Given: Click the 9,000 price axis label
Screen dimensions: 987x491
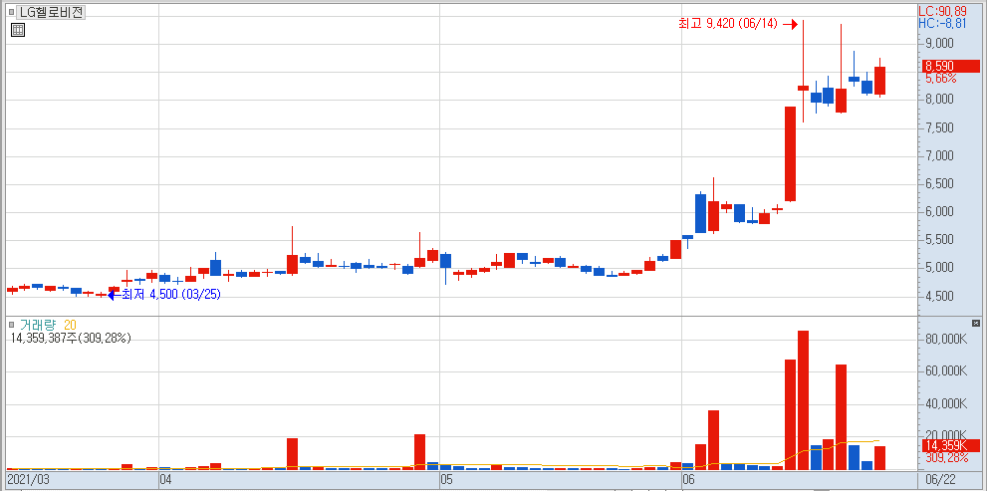Looking at the screenshot, I should (x=939, y=44).
